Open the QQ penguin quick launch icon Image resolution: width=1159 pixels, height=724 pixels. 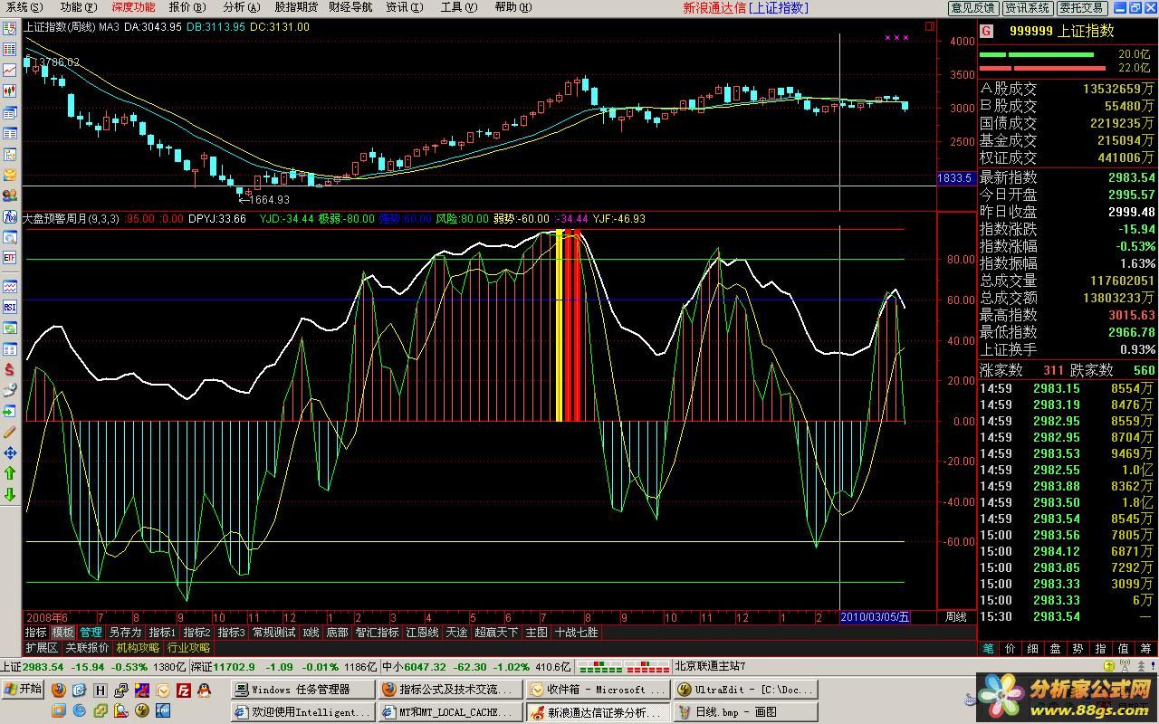(204, 690)
